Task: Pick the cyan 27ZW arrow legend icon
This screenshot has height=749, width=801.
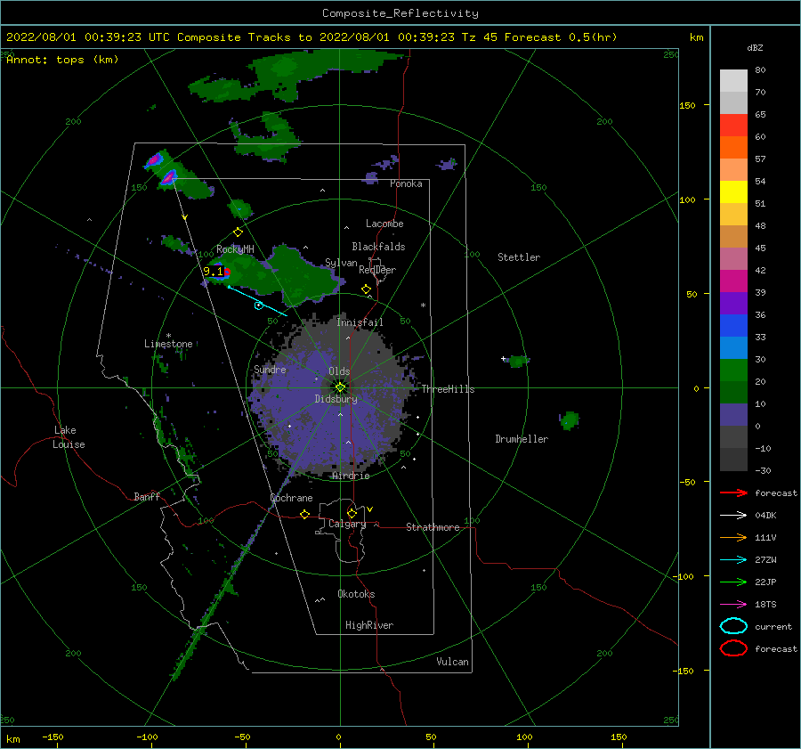Action: point(733,560)
